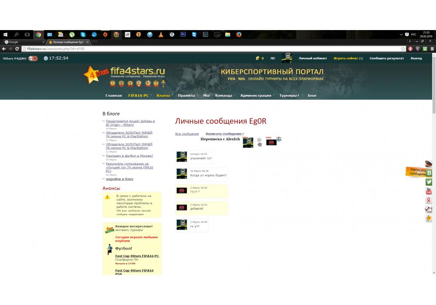436x305 pixels.
Task: Expand the Турниры navigation dropdown
Action: click(x=290, y=95)
